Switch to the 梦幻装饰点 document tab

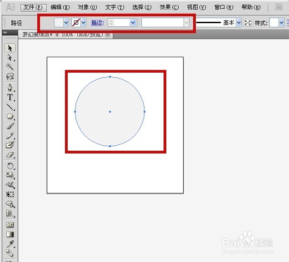(x=63, y=35)
